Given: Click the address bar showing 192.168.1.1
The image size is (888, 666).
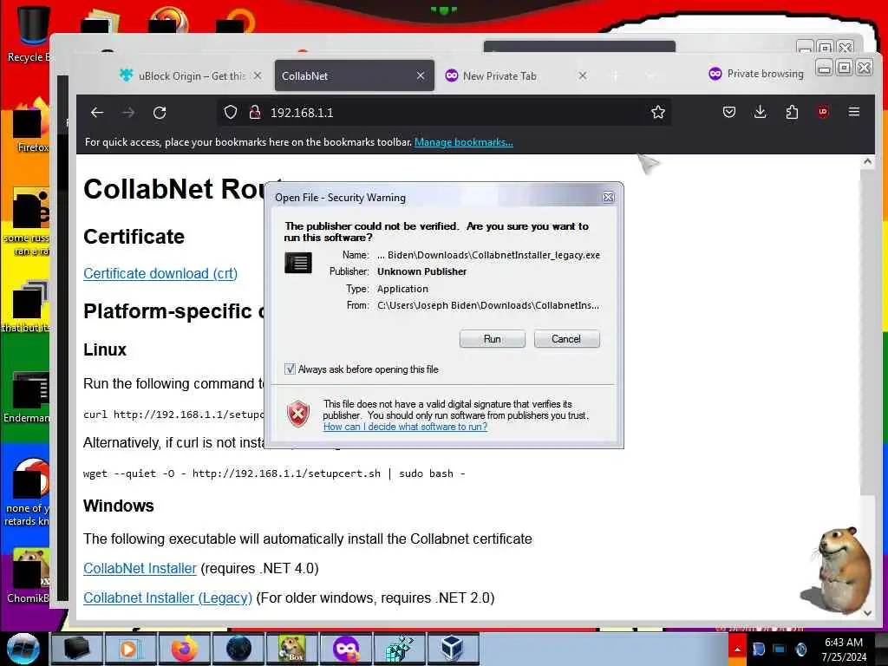Looking at the screenshot, I should click(x=445, y=112).
